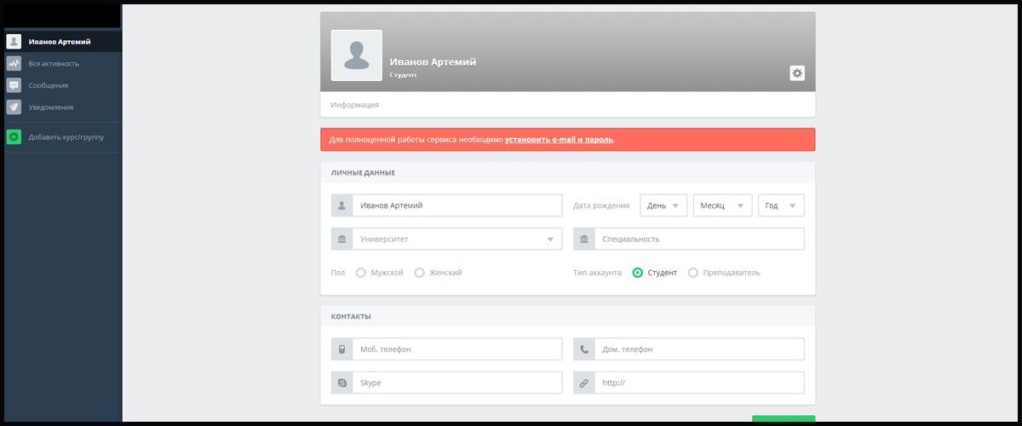Expand the Университет combo box

(x=456, y=239)
